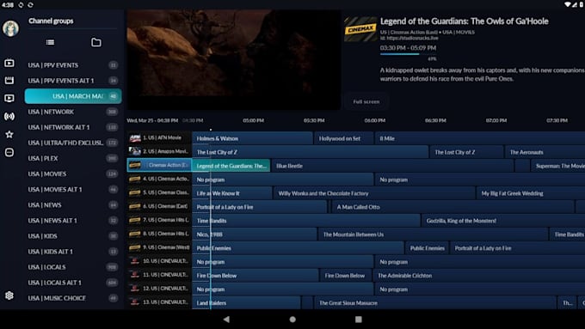The width and height of the screenshot is (585, 329).
Task: Open Holmes & Watson program
Action: [x=252, y=138]
